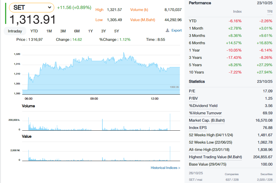Viewport: 276px width, 183px height.
Task: Switch to the YTD chart range
Action: point(34,31)
